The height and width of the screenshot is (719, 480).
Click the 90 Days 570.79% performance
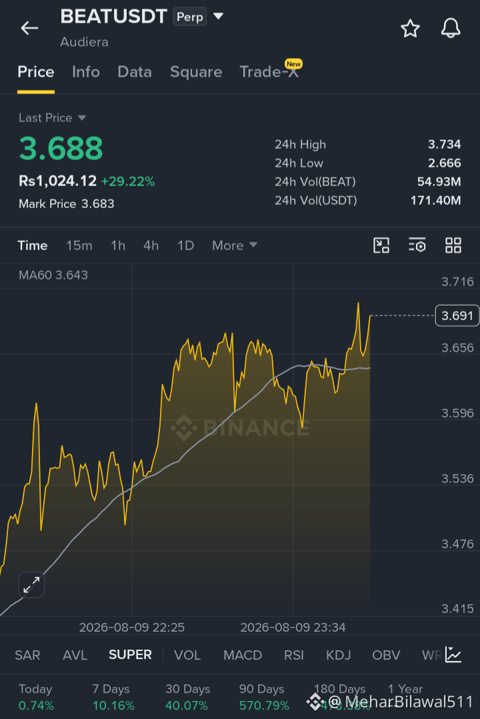point(263,697)
